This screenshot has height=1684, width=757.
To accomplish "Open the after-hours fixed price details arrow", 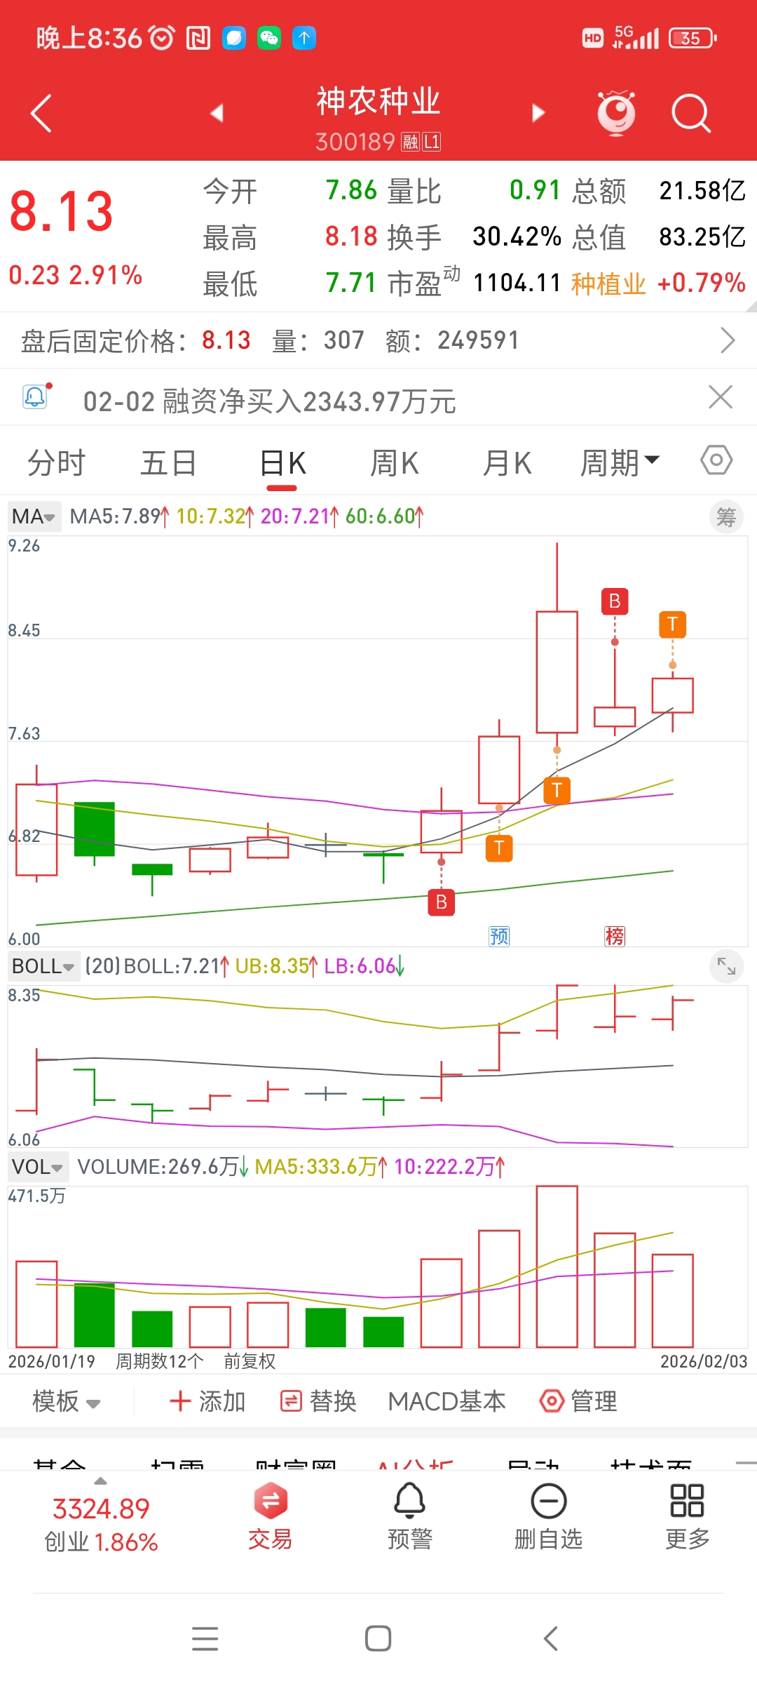I will click(728, 340).
